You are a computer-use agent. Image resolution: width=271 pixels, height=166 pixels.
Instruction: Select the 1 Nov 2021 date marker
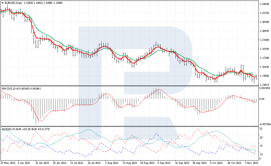tap(251, 163)
